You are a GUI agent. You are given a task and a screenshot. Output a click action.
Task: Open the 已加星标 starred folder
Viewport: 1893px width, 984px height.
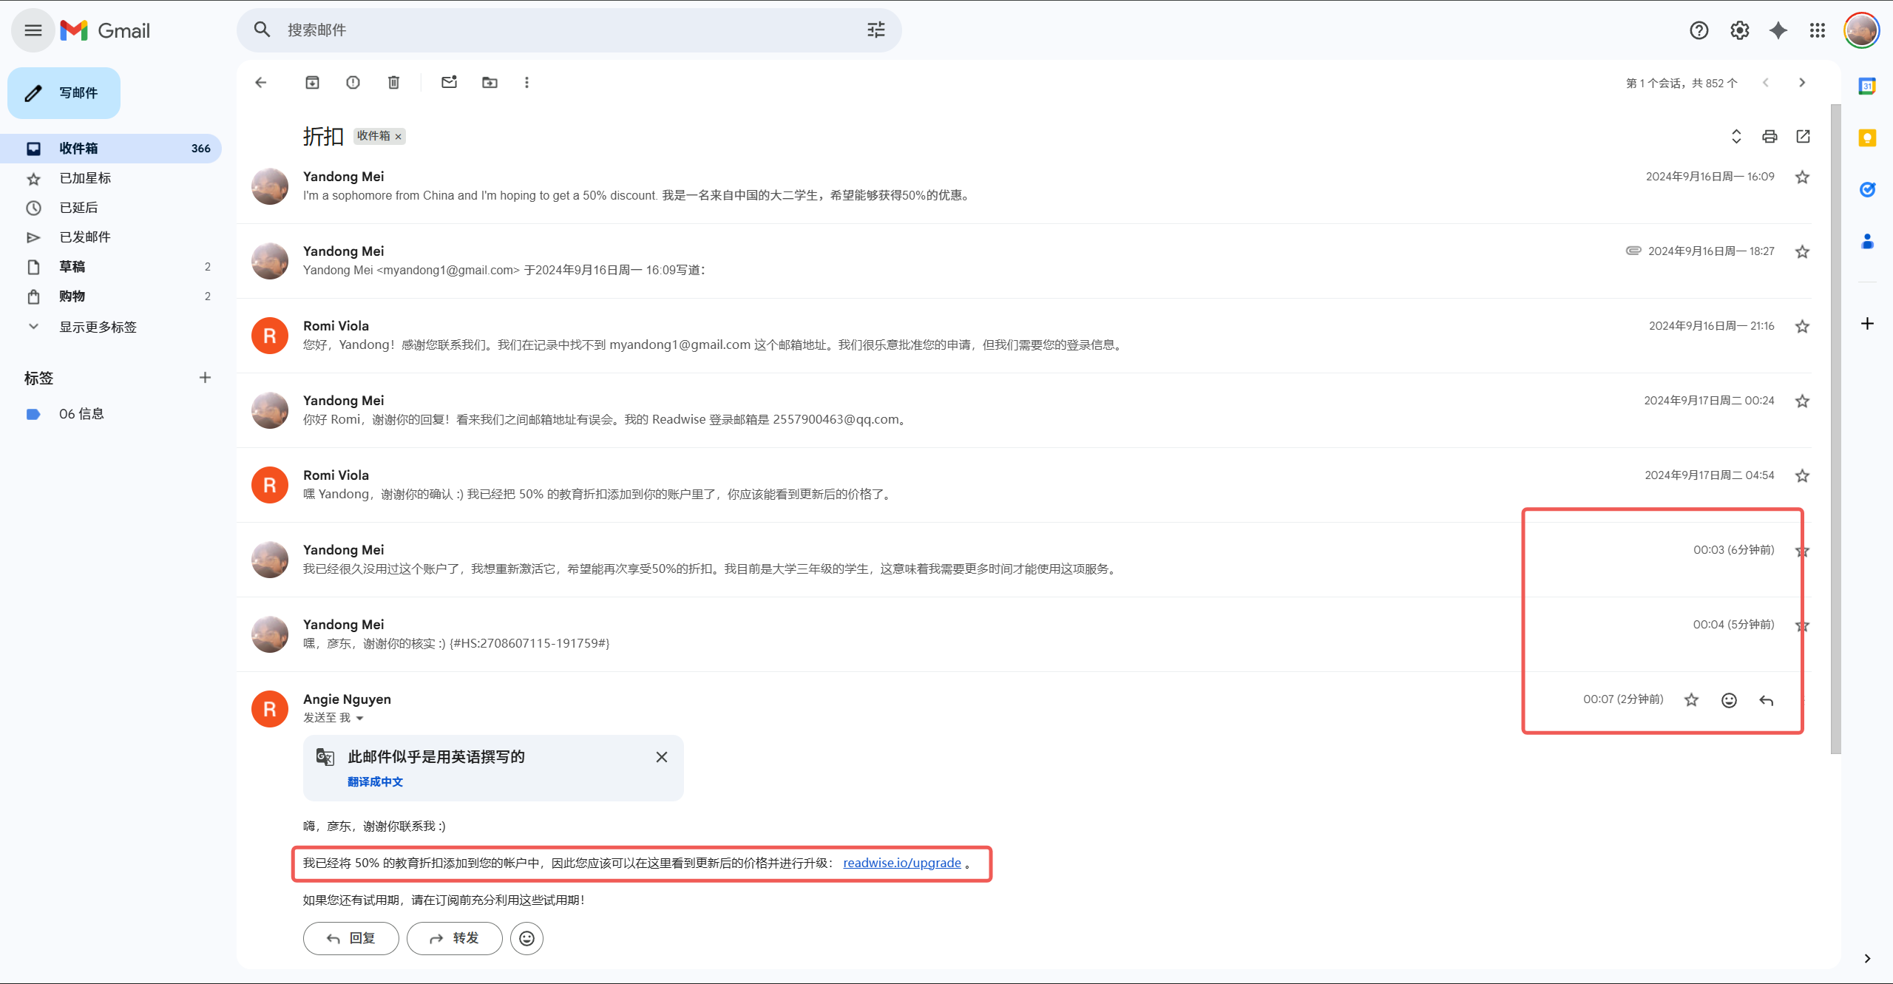point(85,178)
